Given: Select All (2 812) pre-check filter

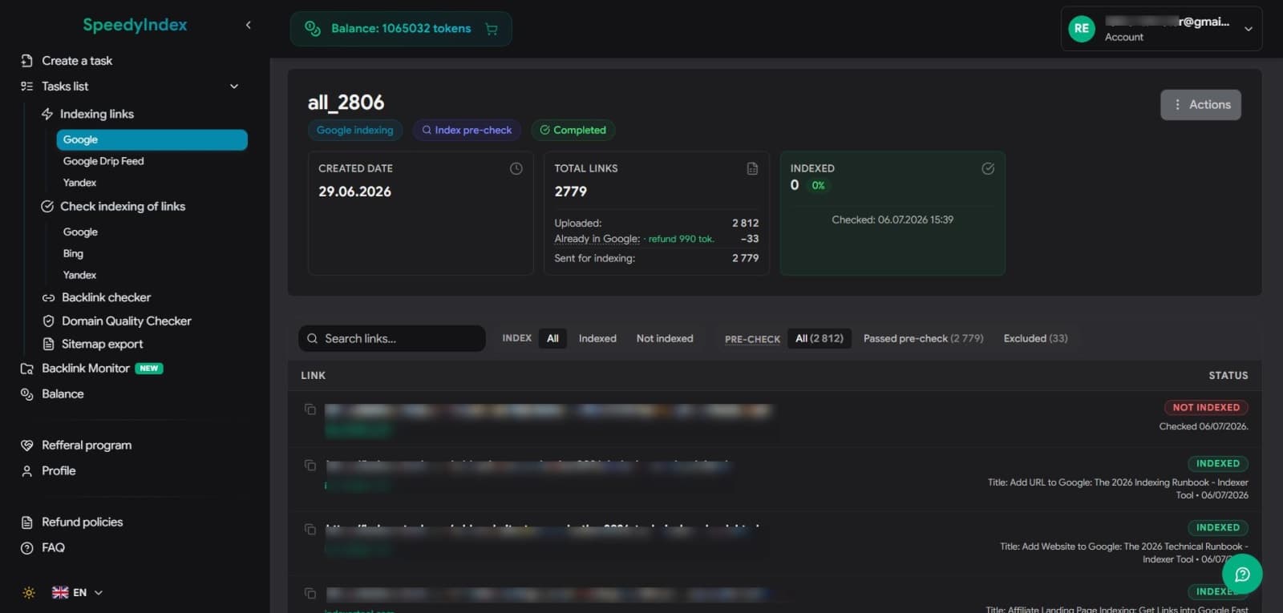Looking at the screenshot, I should click(x=820, y=338).
